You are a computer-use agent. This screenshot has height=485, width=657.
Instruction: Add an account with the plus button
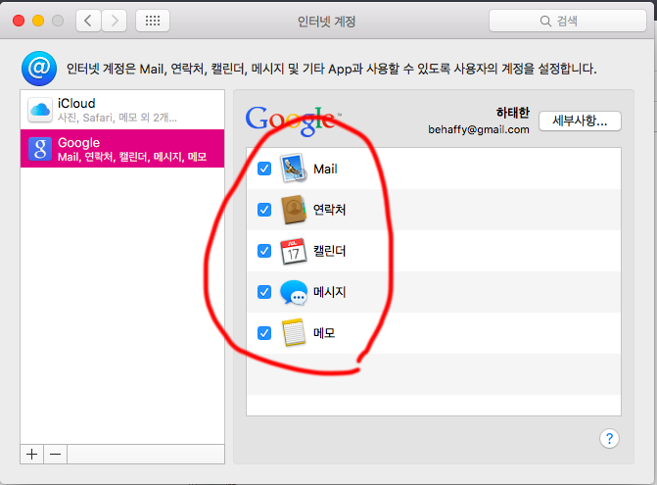point(32,454)
